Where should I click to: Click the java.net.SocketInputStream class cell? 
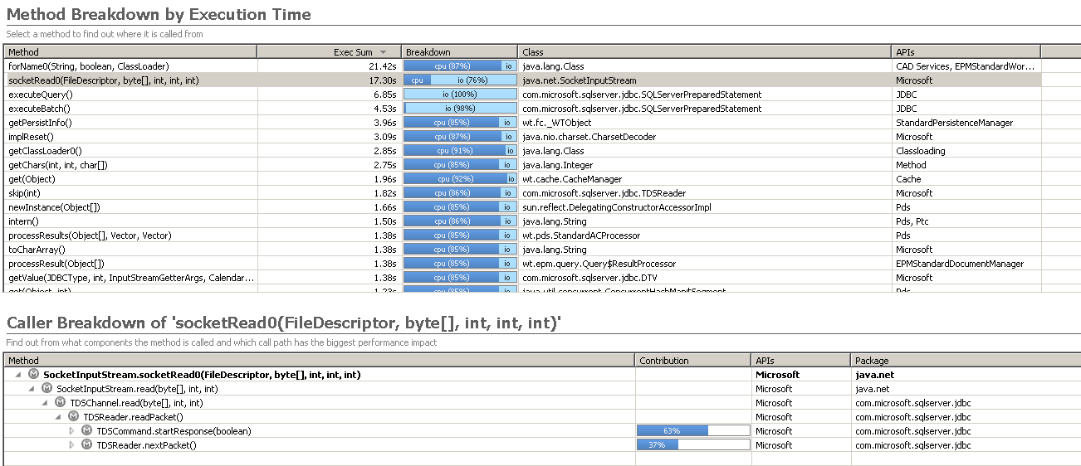580,80
